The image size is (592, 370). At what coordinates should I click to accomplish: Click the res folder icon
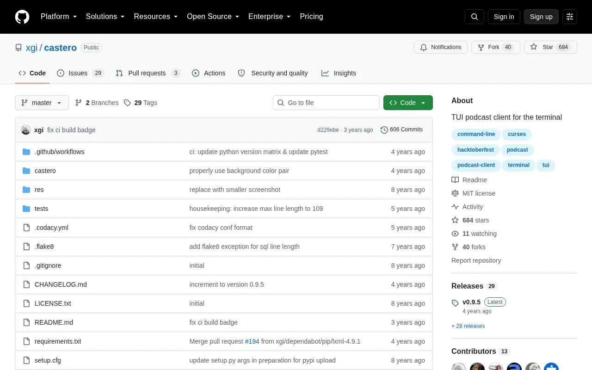point(26,190)
